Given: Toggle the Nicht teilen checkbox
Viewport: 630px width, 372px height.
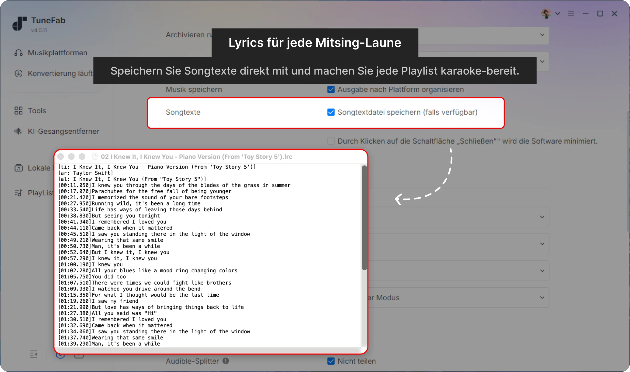Looking at the screenshot, I should click(331, 361).
